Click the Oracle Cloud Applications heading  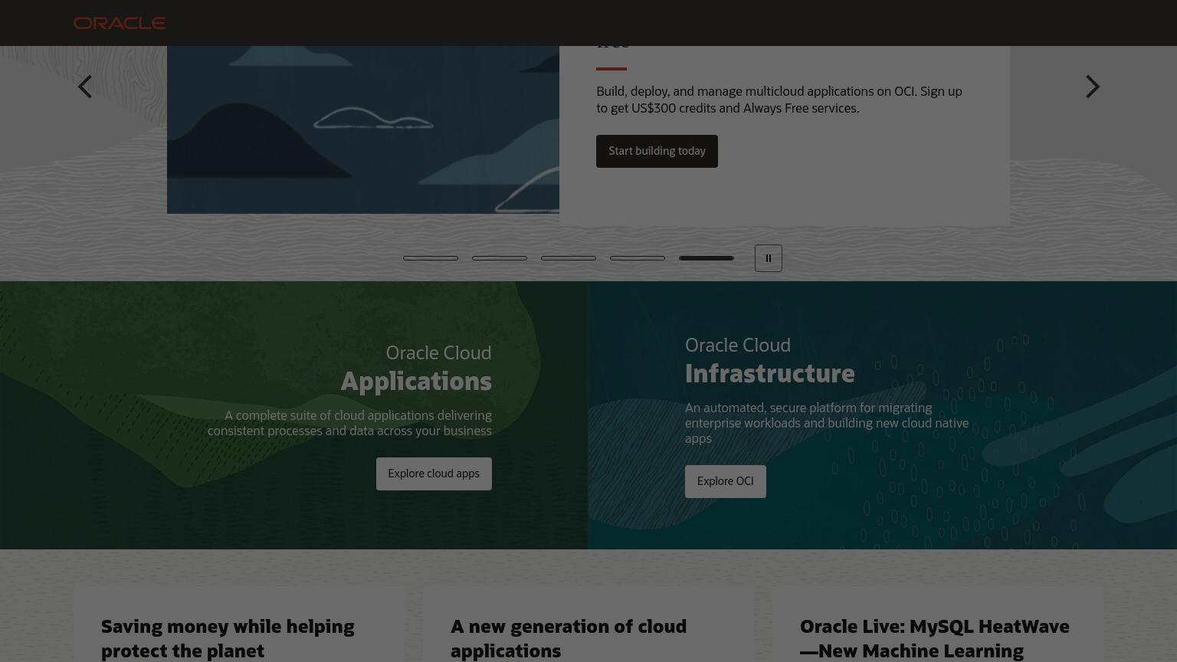click(416, 369)
